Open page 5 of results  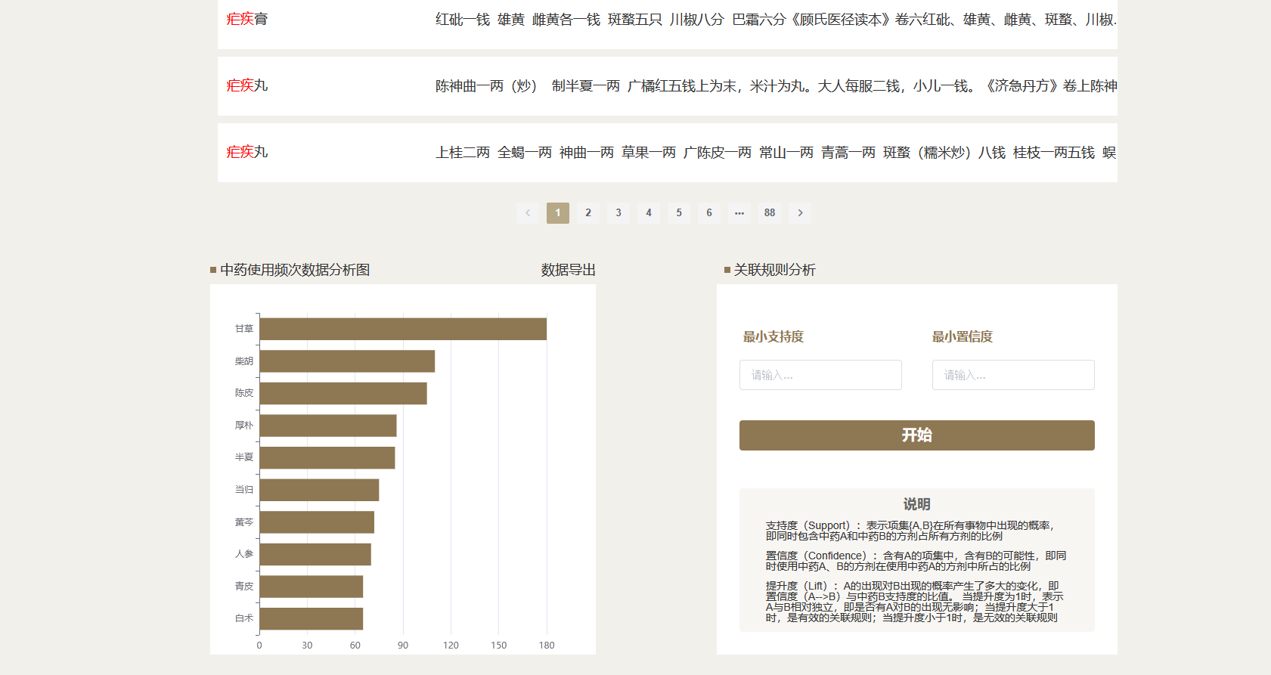click(x=679, y=213)
